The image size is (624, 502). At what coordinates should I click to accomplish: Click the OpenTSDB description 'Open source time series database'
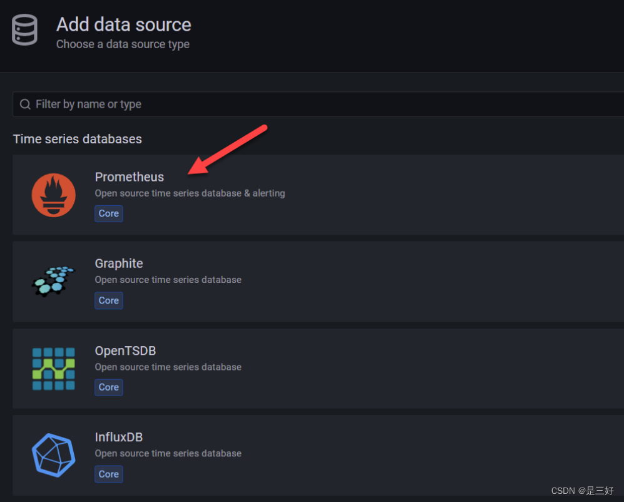[168, 367]
